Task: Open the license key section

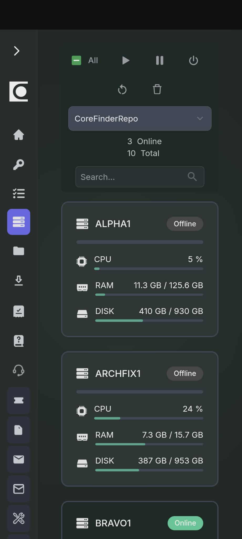Action: [x=18, y=164]
